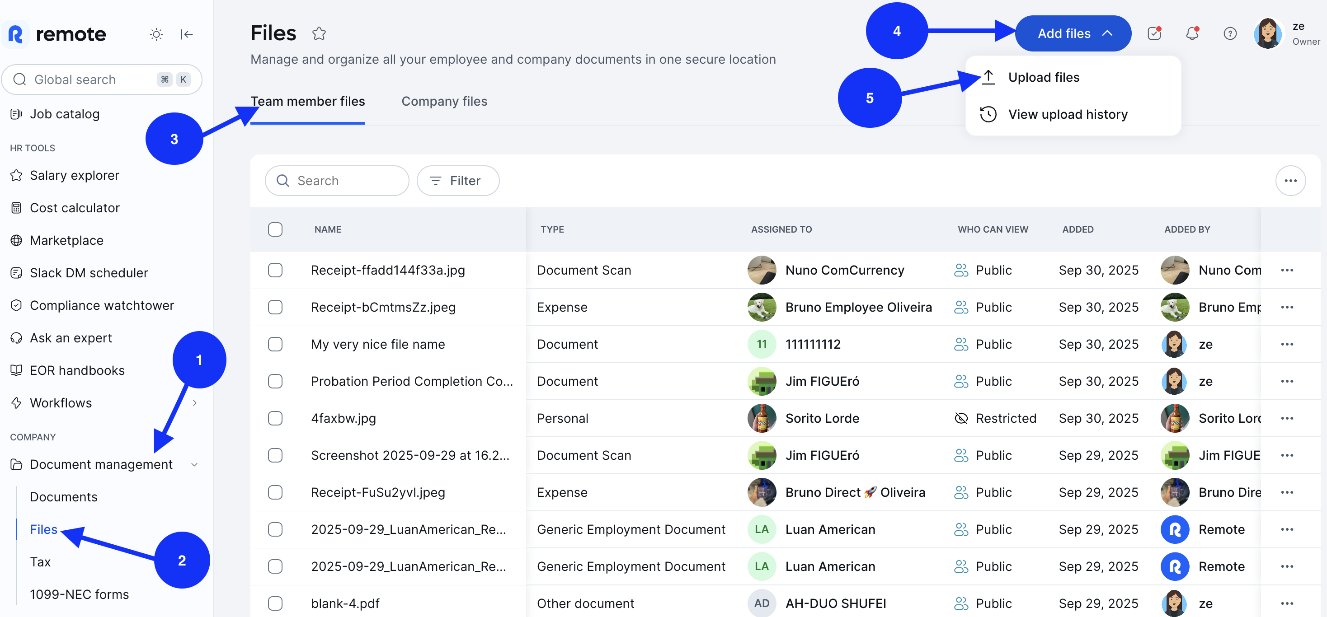Collapse the sidebar with the arrow icon
1327x617 pixels.
(187, 34)
